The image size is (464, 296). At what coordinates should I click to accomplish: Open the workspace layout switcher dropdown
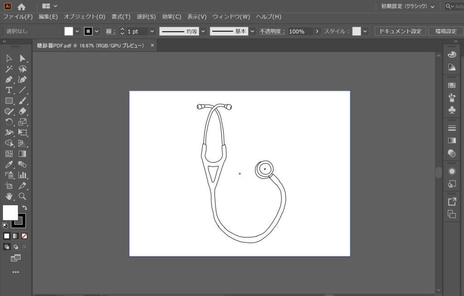(49, 6)
